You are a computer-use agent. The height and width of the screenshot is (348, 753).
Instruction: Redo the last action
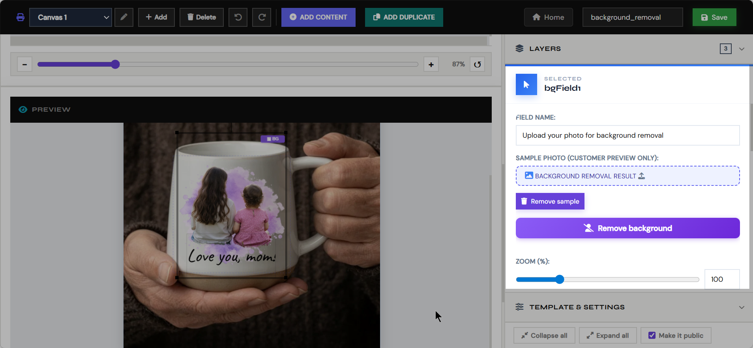262,17
